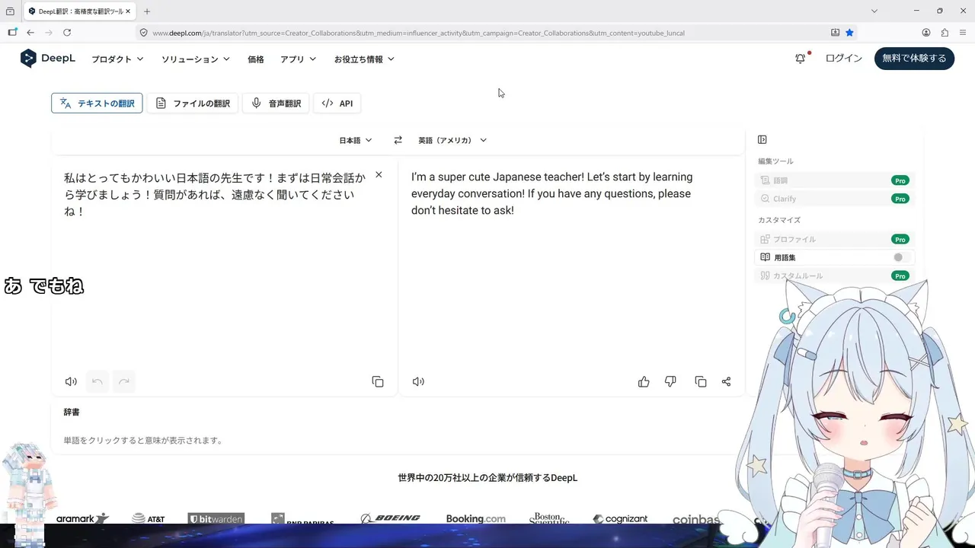The width and height of the screenshot is (975, 548).
Task: Click the English translation output text
Action: 552,193
